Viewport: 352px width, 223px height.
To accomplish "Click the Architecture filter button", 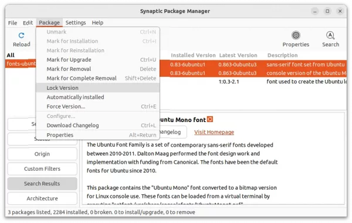I will tap(42, 198).
